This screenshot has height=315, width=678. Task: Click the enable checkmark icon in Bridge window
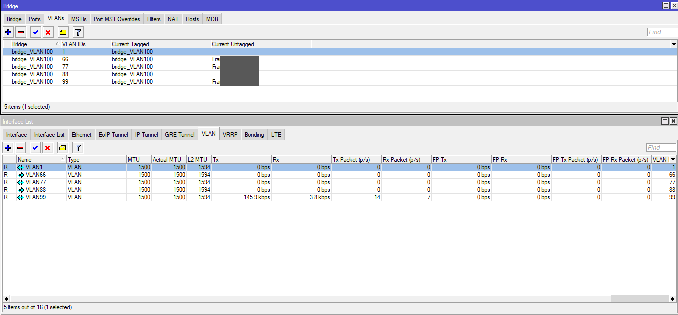pos(35,32)
